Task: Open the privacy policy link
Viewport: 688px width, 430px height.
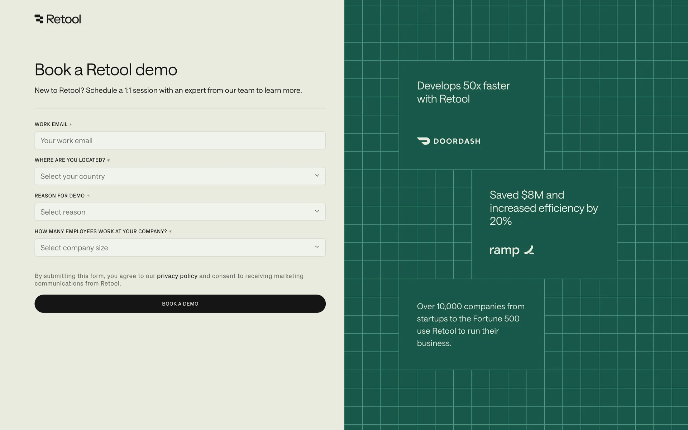Action: point(177,276)
